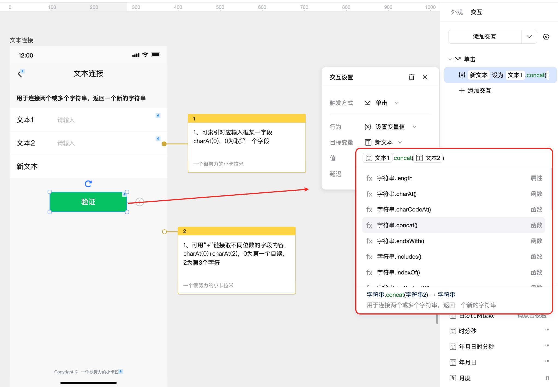Select the 字符串.indexOf() function

pyautogui.click(x=398, y=272)
